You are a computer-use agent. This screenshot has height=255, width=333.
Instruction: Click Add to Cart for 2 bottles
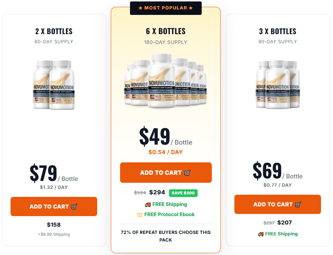[x=54, y=206]
